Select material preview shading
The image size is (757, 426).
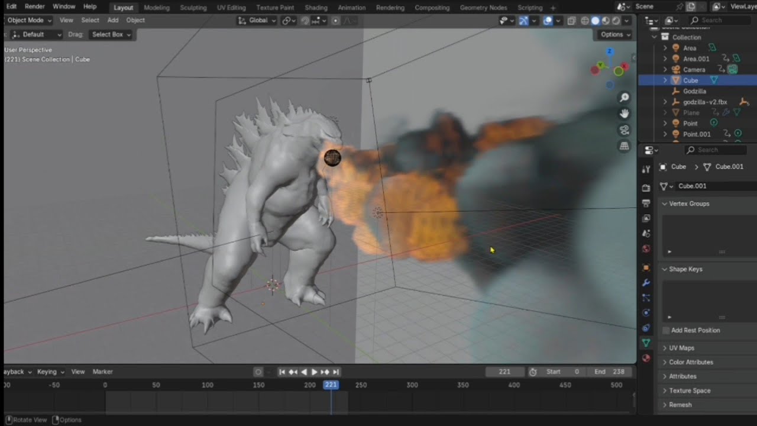(606, 21)
